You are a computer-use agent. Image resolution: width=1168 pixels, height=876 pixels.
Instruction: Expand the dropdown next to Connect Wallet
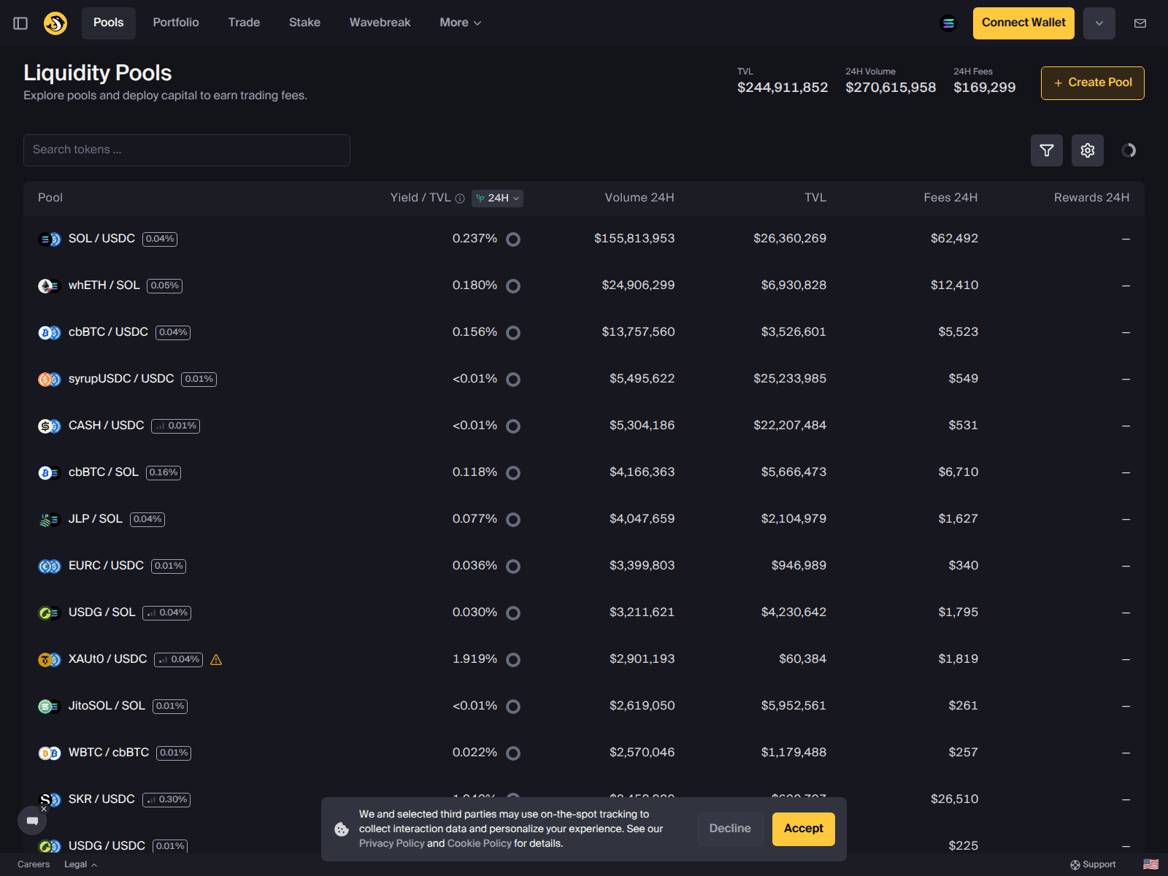coord(1099,23)
